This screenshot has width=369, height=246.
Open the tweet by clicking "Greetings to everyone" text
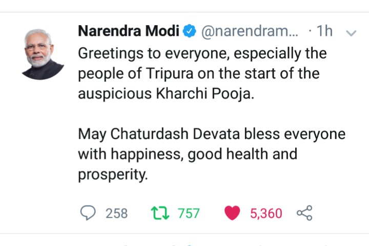point(154,54)
